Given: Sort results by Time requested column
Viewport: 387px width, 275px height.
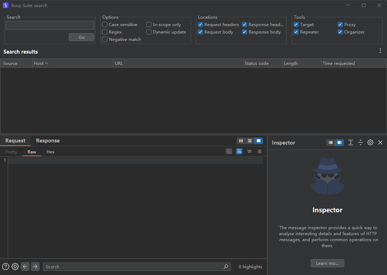Looking at the screenshot, I should coord(354,63).
